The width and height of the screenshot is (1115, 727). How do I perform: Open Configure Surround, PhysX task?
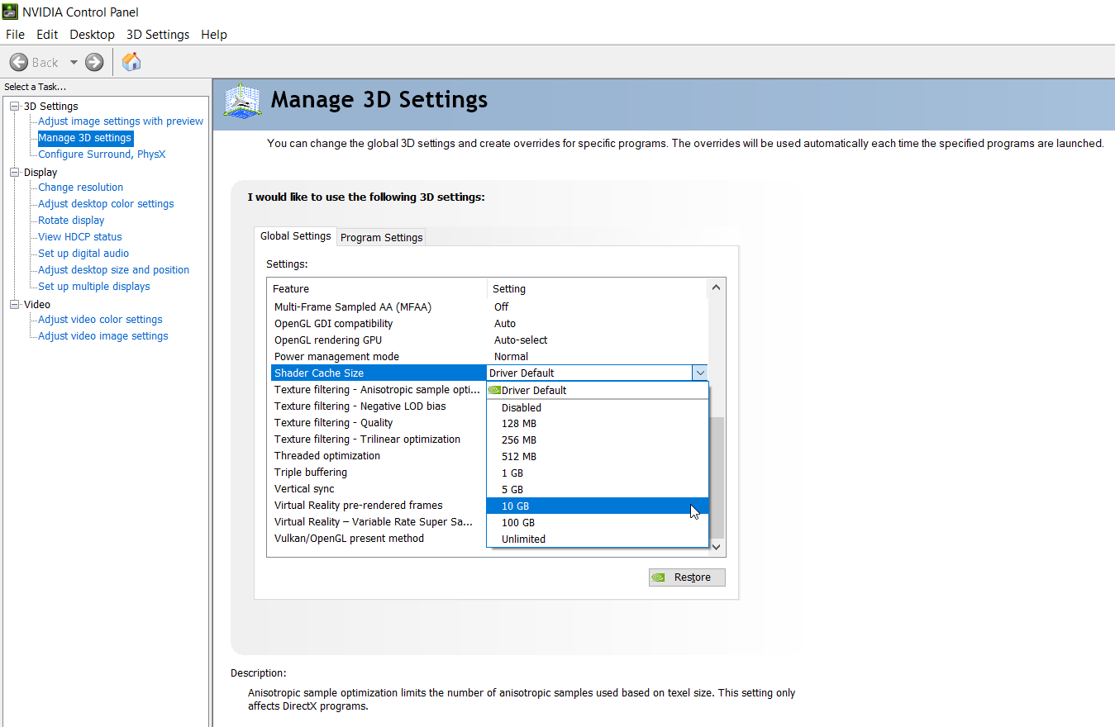coord(102,154)
